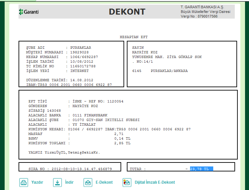The height and width of the screenshot is (190, 249).
Task: Click the Müşteri Numarası value 19829028
Action: [x=79, y=52]
